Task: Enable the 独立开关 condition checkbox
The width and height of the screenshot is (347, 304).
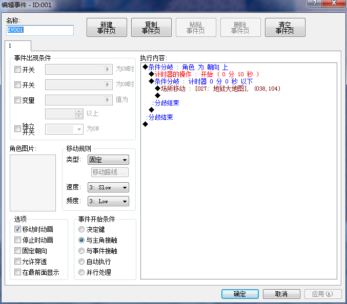Action: [x=17, y=129]
